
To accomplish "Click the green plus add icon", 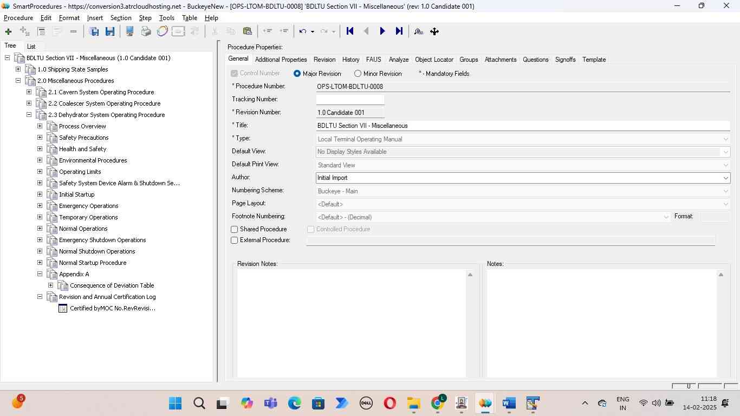I will click(8, 31).
